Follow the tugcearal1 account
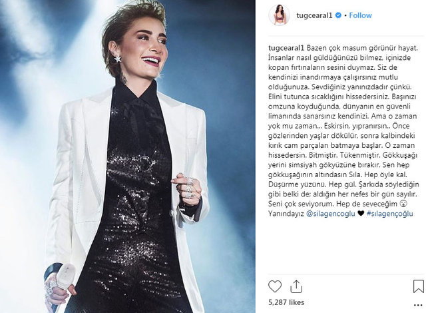 (x=360, y=15)
